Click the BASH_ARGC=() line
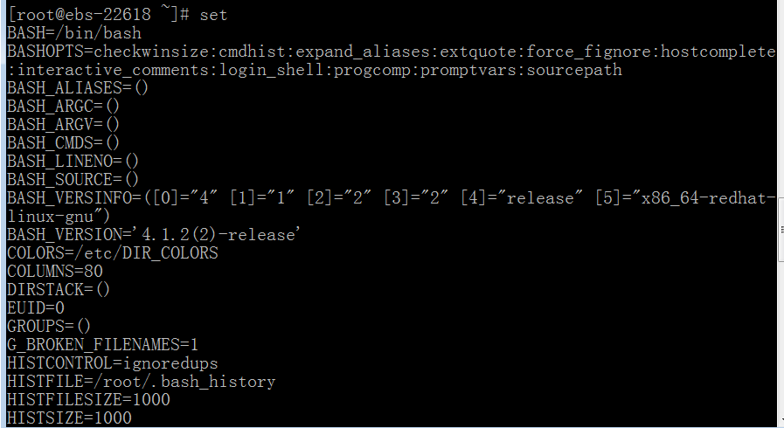 [x=63, y=107]
